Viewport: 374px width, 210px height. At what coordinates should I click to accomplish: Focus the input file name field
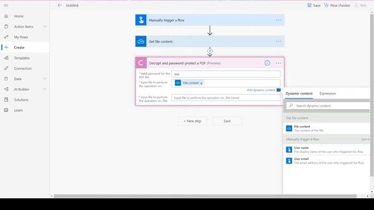pos(226,97)
